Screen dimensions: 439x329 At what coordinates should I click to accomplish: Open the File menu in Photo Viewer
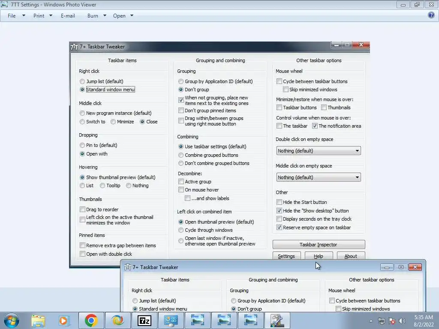12,16
